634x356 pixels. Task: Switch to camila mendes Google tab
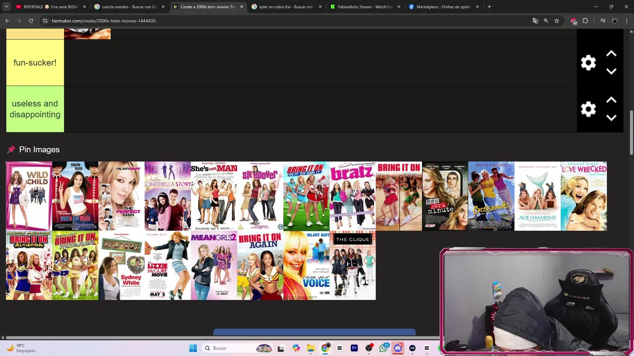pyautogui.click(x=129, y=7)
